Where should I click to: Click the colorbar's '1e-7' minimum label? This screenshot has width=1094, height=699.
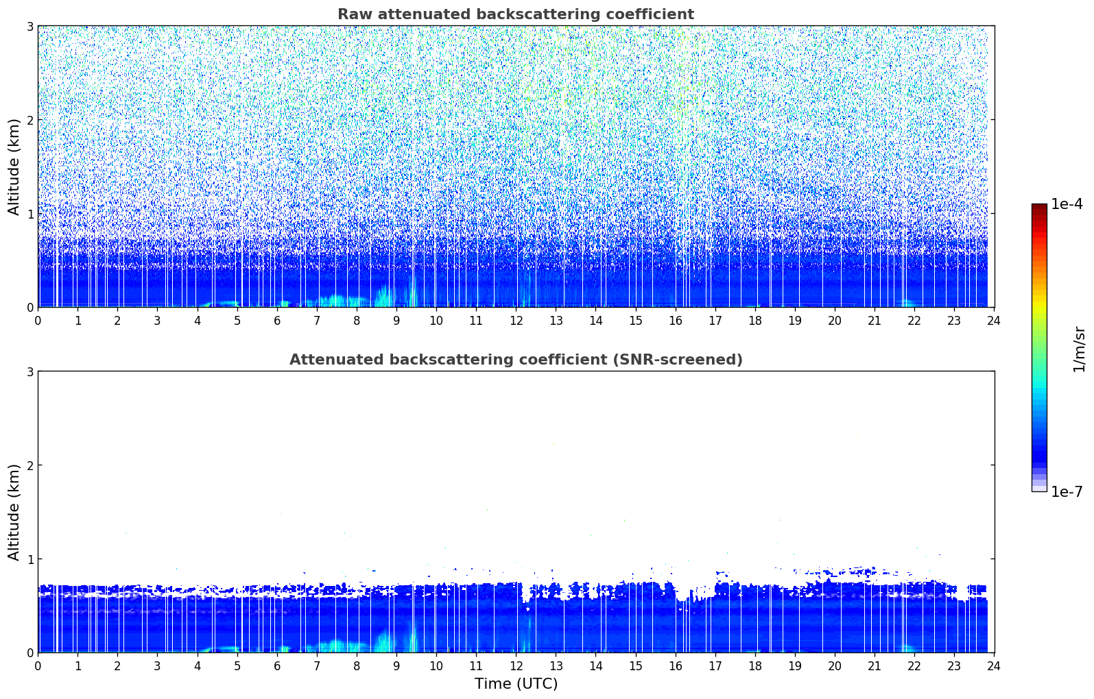pos(1067,491)
